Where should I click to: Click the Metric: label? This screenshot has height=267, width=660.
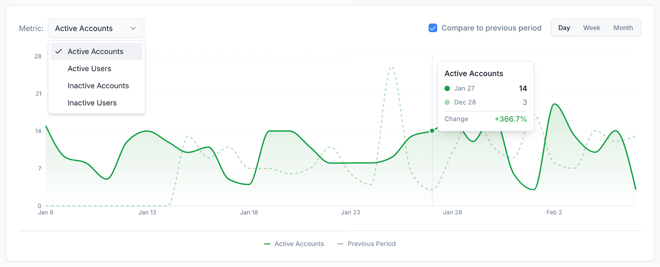(x=31, y=28)
